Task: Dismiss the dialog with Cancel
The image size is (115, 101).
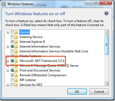Action: (x=99, y=91)
